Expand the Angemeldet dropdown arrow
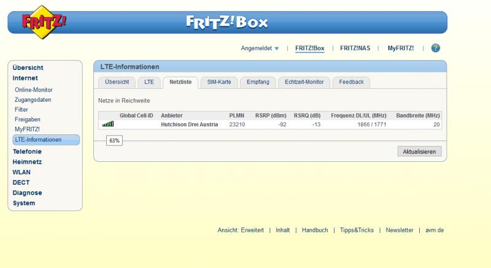Image resolution: width=491 pixels, height=268 pixels. 277,48
